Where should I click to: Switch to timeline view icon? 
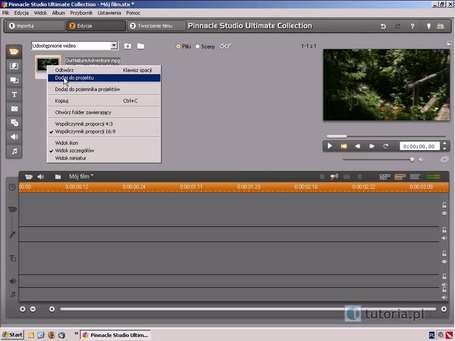[x=400, y=177]
